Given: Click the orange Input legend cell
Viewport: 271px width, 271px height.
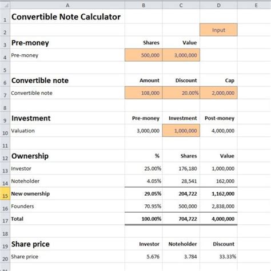Looking at the screenshot, I should point(218,30).
